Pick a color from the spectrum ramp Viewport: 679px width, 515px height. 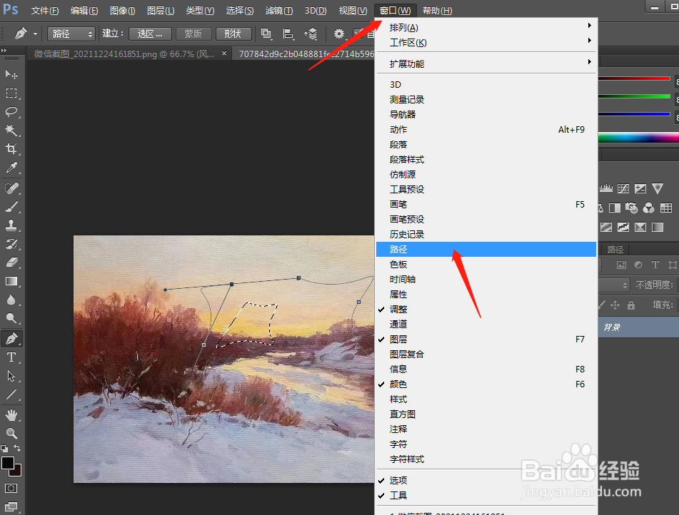click(x=638, y=138)
